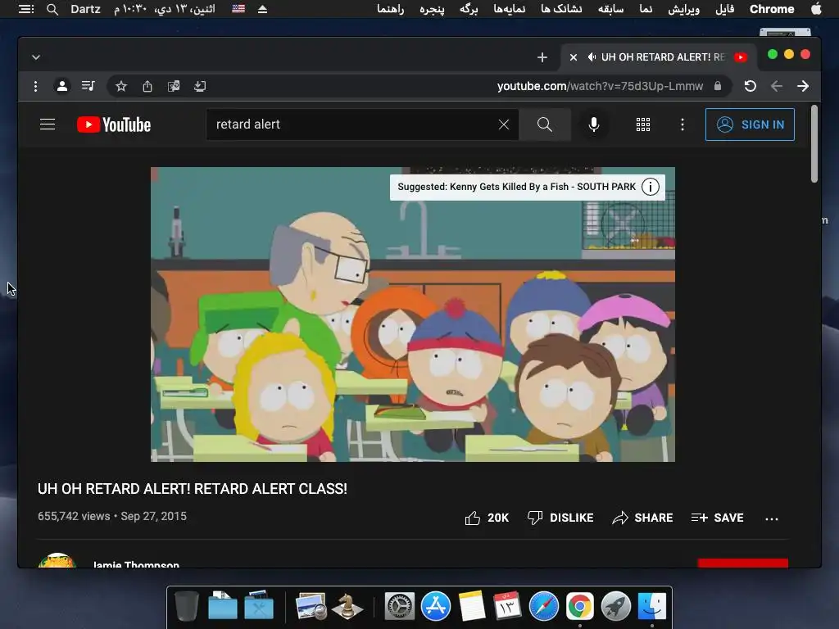Viewport: 839px width, 629px height.
Task: Open Launchpad rocket in the dock
Action: pos(616,606)
